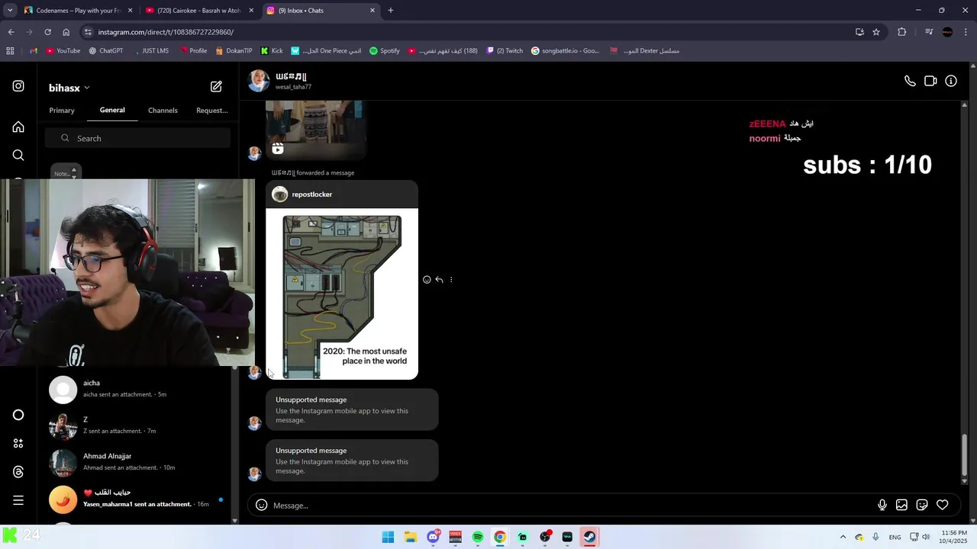Go back to previous page in Chrome
Screen dimensions: 977x549
click(x=11, y=32)
